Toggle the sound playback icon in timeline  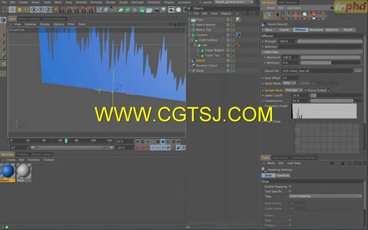click(178, 148)
